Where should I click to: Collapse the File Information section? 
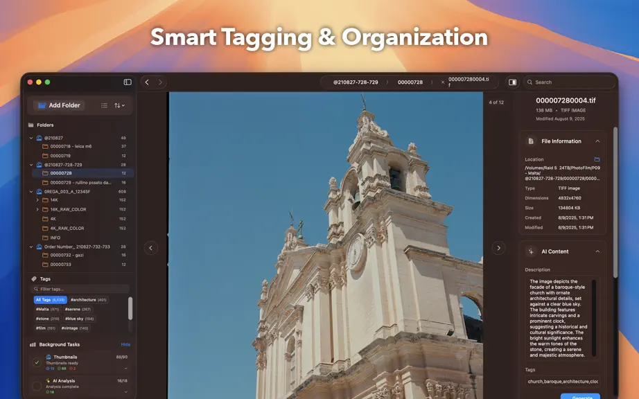point(597,141)
